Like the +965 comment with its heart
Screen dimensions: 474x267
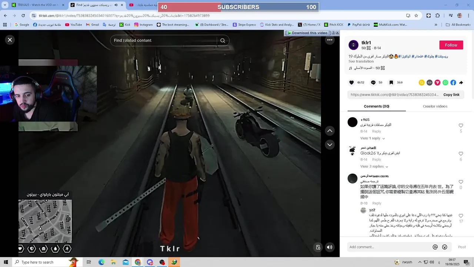click(461, 126)
